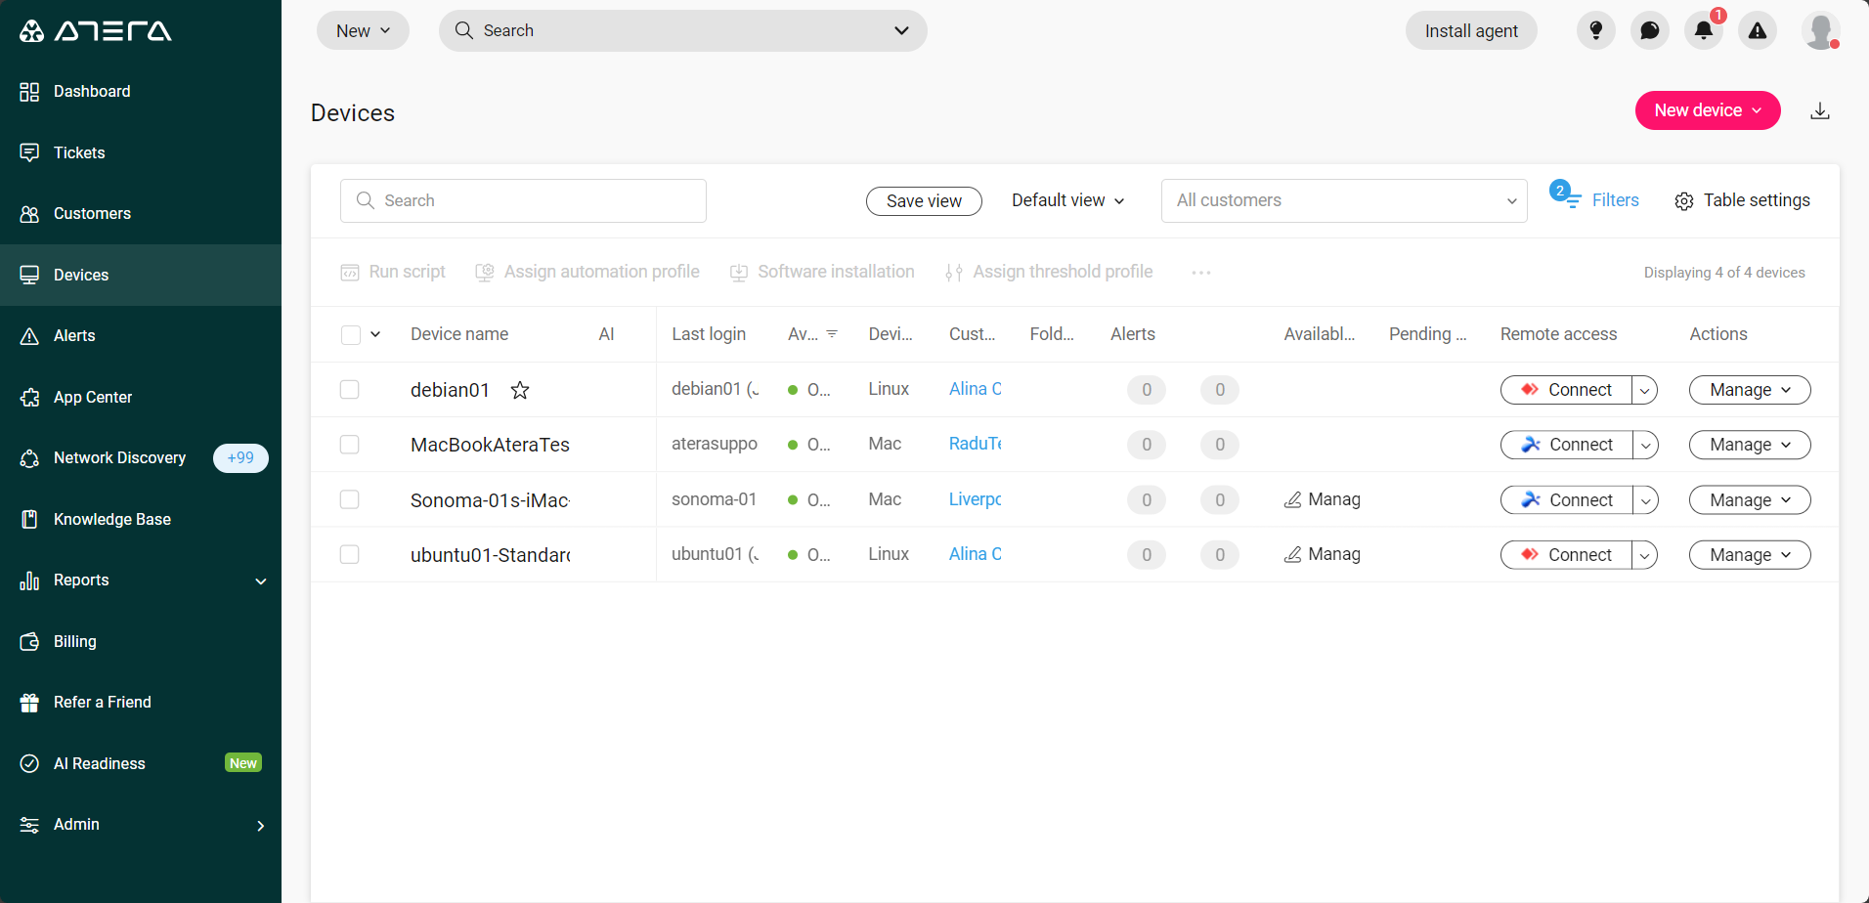Click the Install agent button

[1471, 31]
